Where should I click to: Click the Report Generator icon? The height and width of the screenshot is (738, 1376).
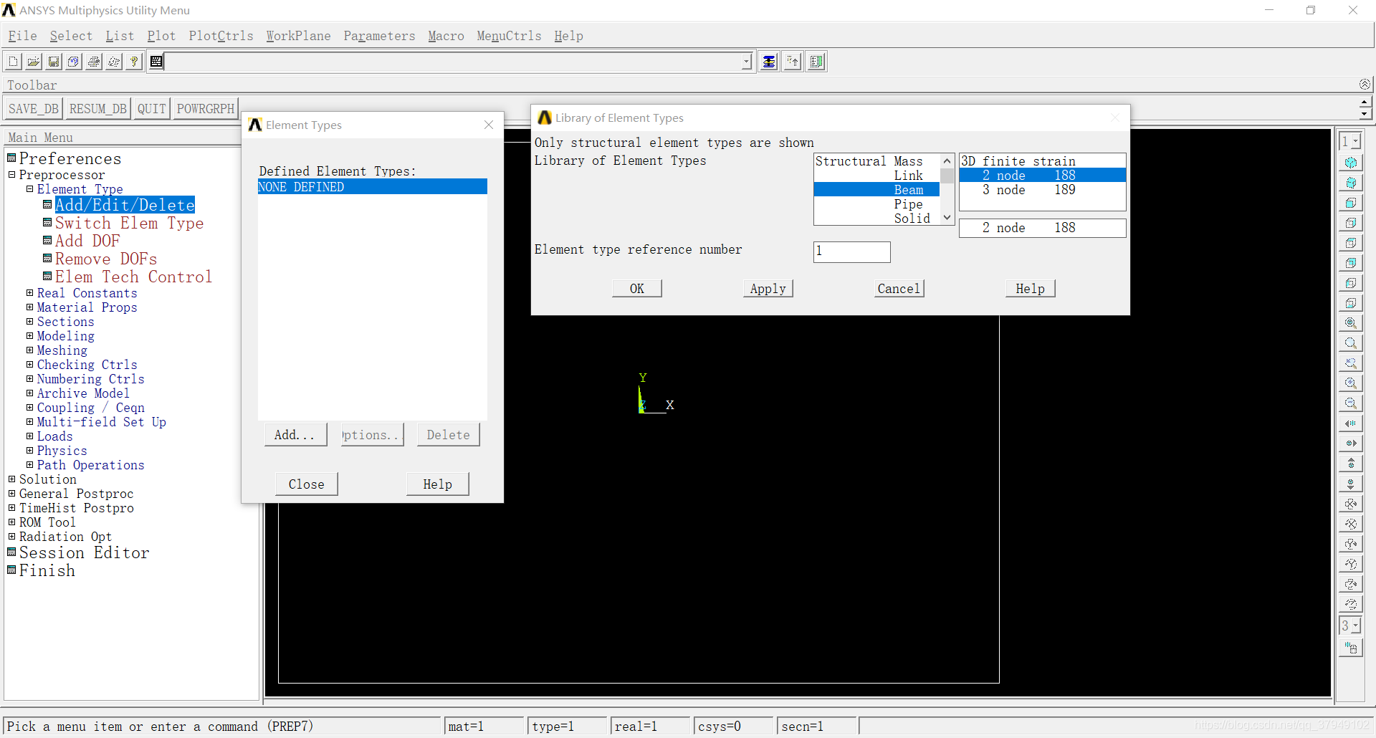click(114, 62)
